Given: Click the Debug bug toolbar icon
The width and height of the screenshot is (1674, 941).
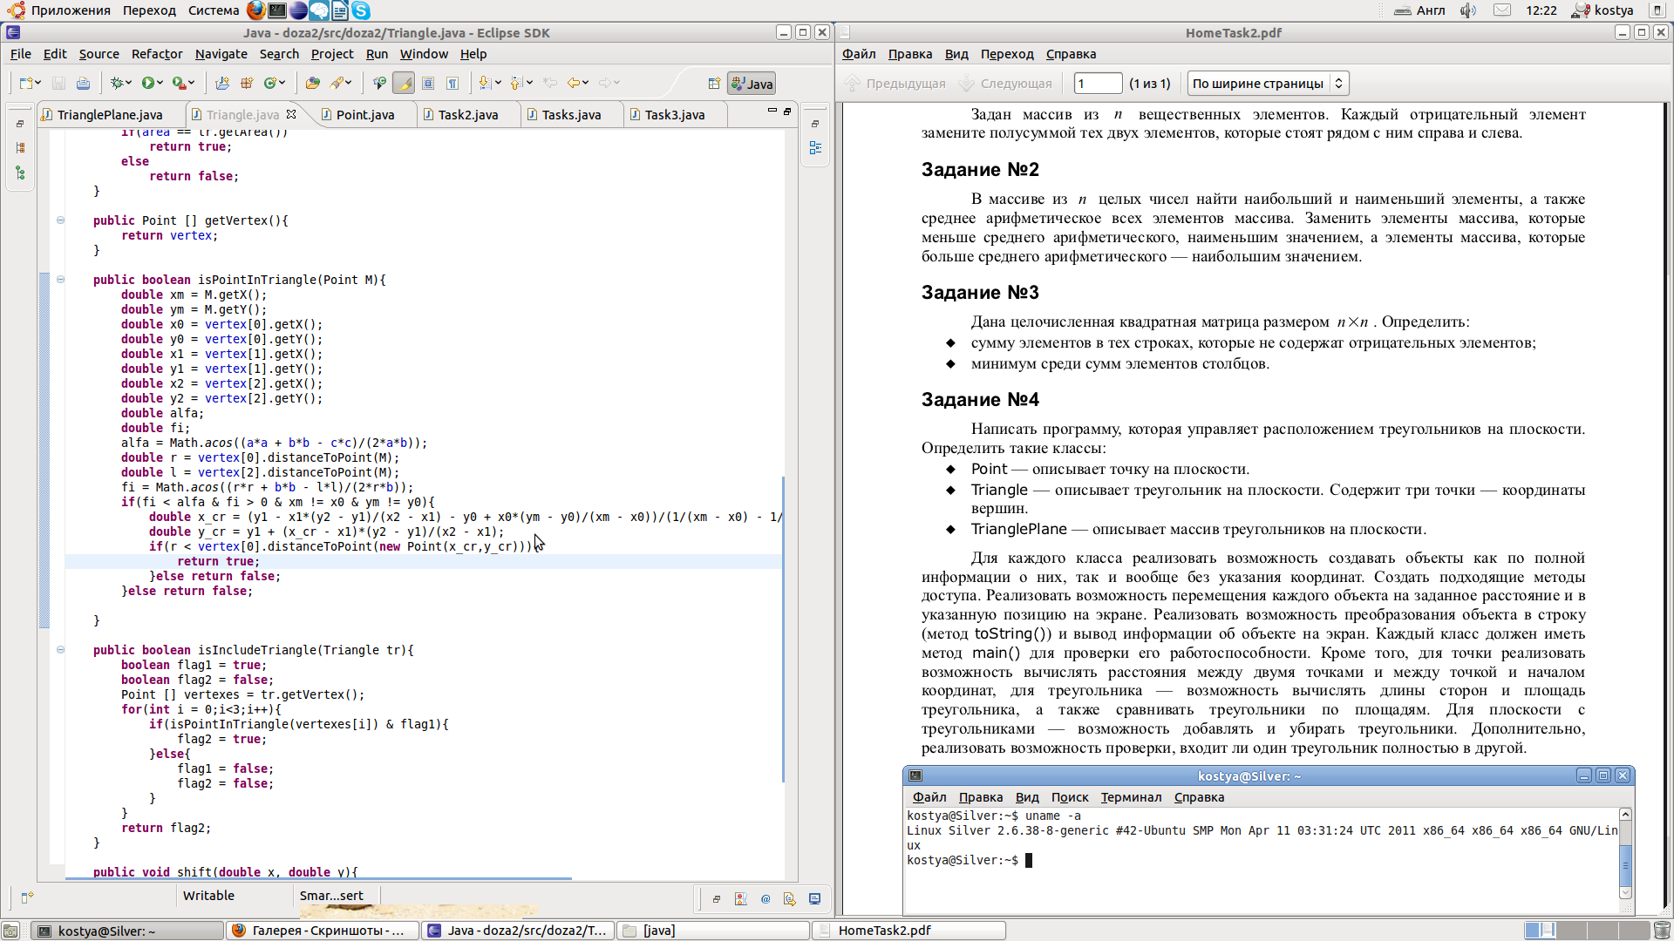Looking at the screenshot, I should (x=117, y=83).
